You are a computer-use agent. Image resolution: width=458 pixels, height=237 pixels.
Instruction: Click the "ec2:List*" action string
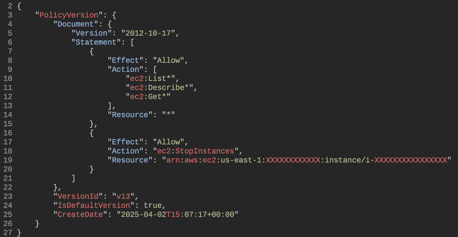point(152,79)
